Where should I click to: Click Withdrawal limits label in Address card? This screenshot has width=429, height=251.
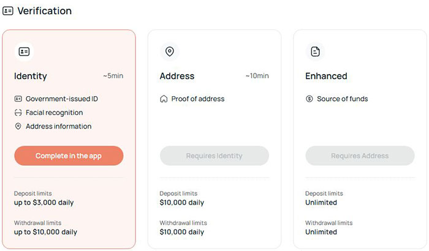tap(183, 223)
